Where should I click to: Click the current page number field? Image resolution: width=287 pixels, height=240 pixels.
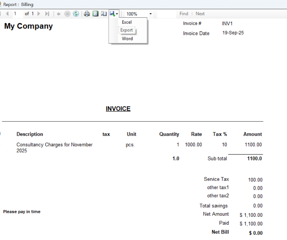16,14
